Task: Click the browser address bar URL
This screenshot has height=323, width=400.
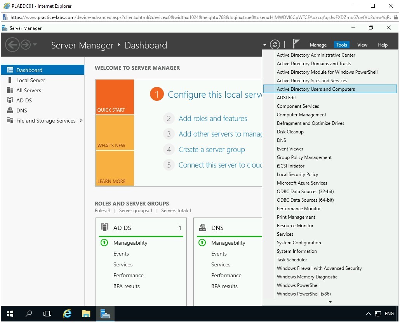Action: [200, 17]
